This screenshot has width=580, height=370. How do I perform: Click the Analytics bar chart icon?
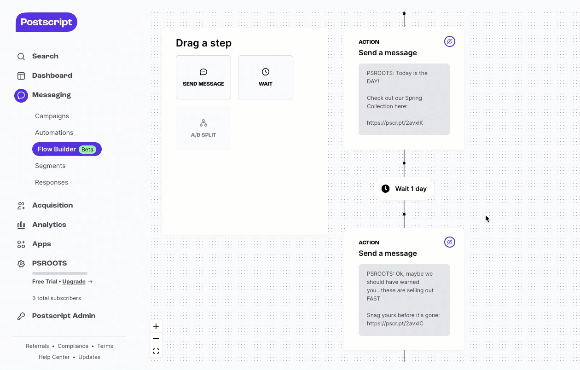(x=21, y=225)
